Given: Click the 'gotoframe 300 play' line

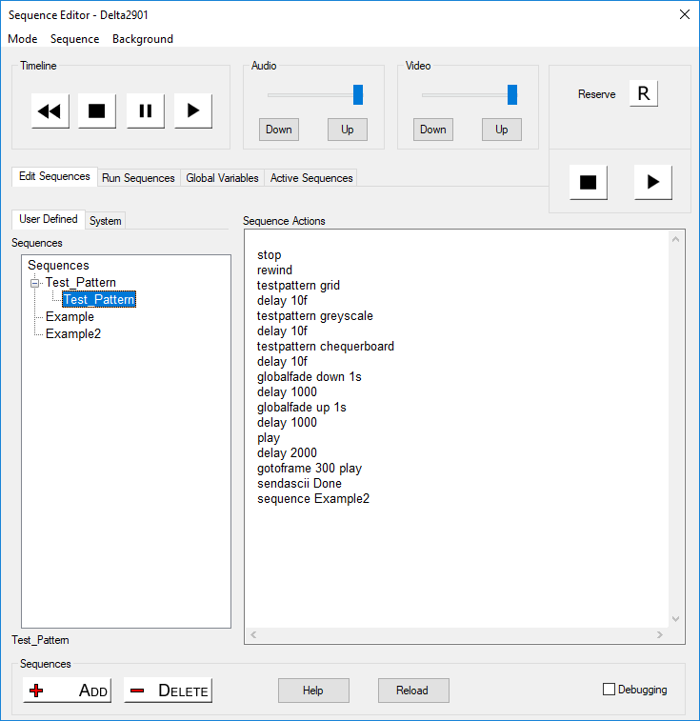Looking at the screenshot, I should point(310,468).
